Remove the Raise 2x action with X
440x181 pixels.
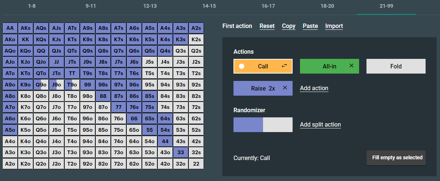pos(285,88)
